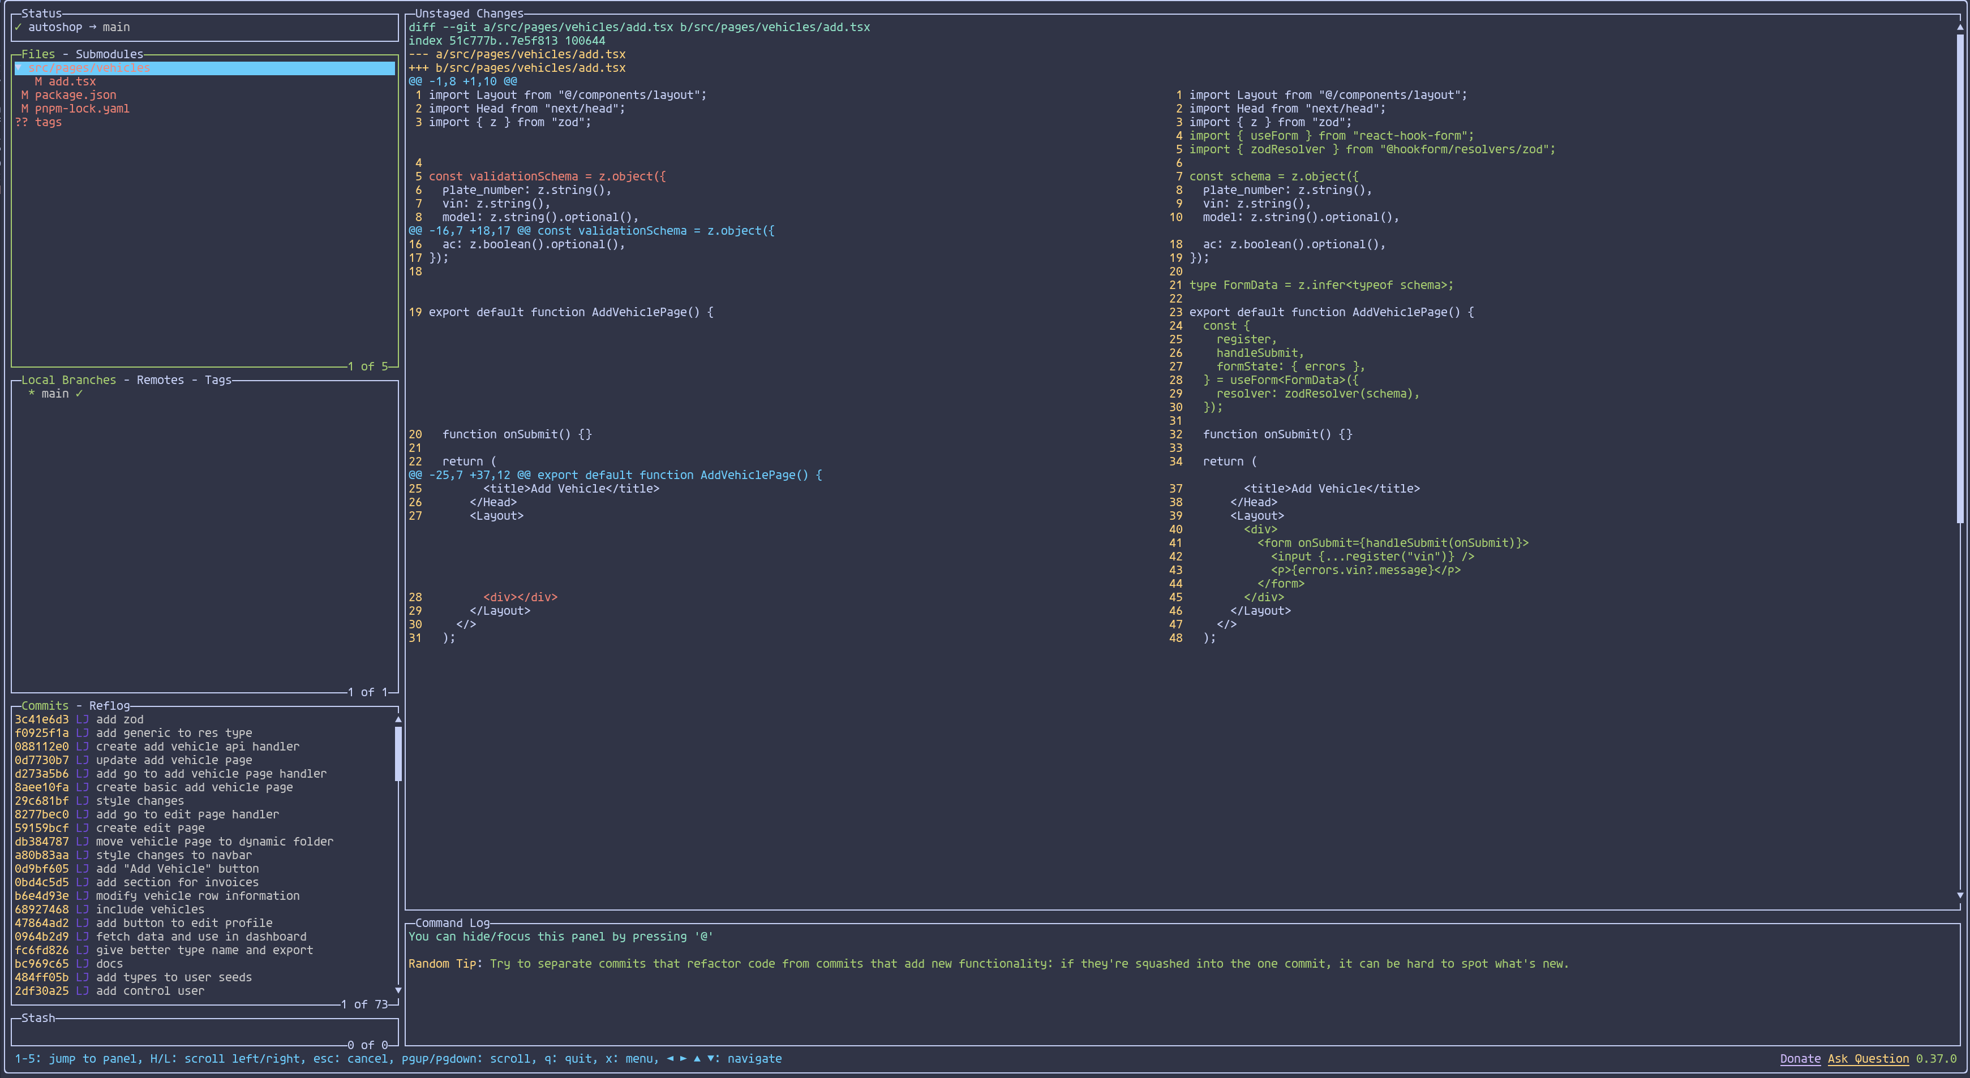Click the removed <div></div> line
This screenshot has height=1078, width=1970.
pos(520,597)
